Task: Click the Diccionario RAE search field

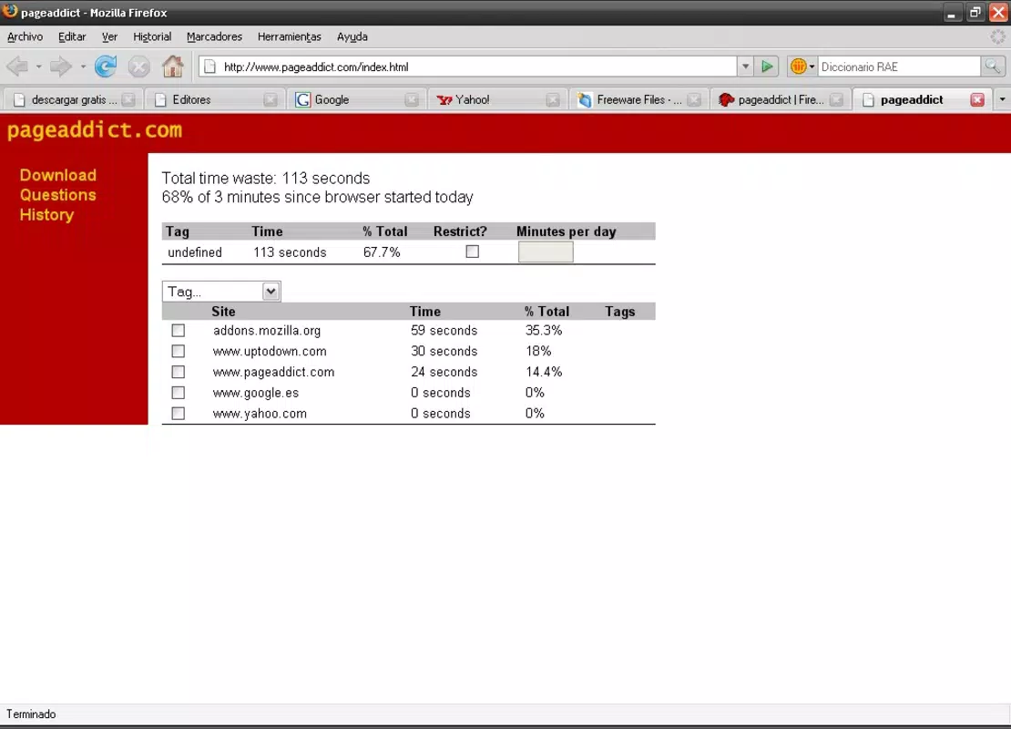Action: click(x=899, y=67)
